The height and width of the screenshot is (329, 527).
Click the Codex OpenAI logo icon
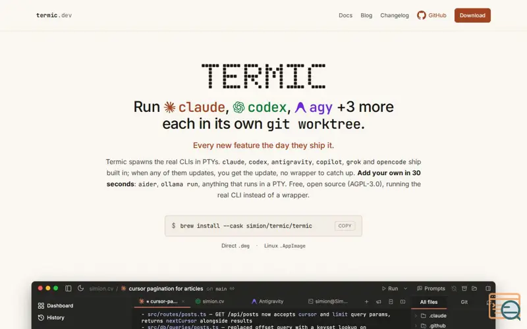pyautogui.click(x=238, y=107)
